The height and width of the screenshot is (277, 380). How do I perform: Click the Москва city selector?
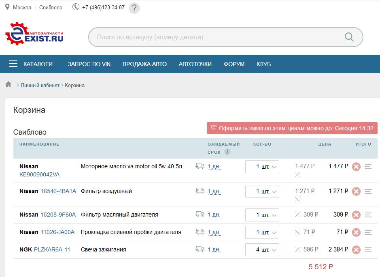tap(22, 8)
